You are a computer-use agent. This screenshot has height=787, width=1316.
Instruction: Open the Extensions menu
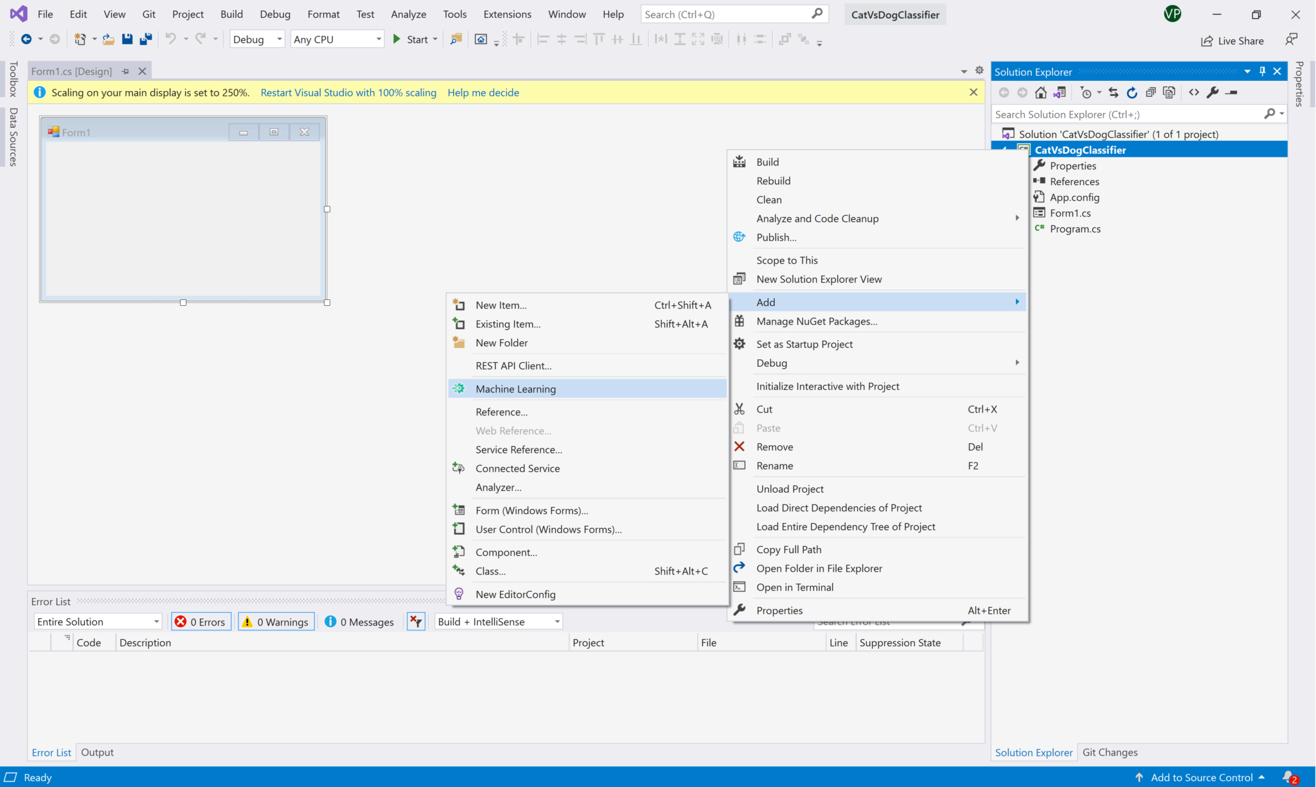[507, 14]
